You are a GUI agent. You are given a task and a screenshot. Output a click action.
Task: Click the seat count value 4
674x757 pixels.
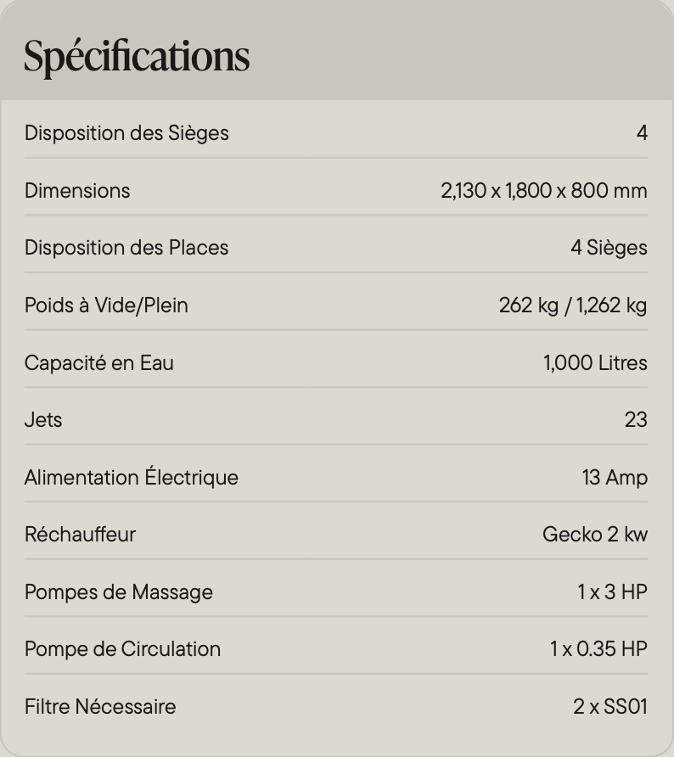coord(642,132)
